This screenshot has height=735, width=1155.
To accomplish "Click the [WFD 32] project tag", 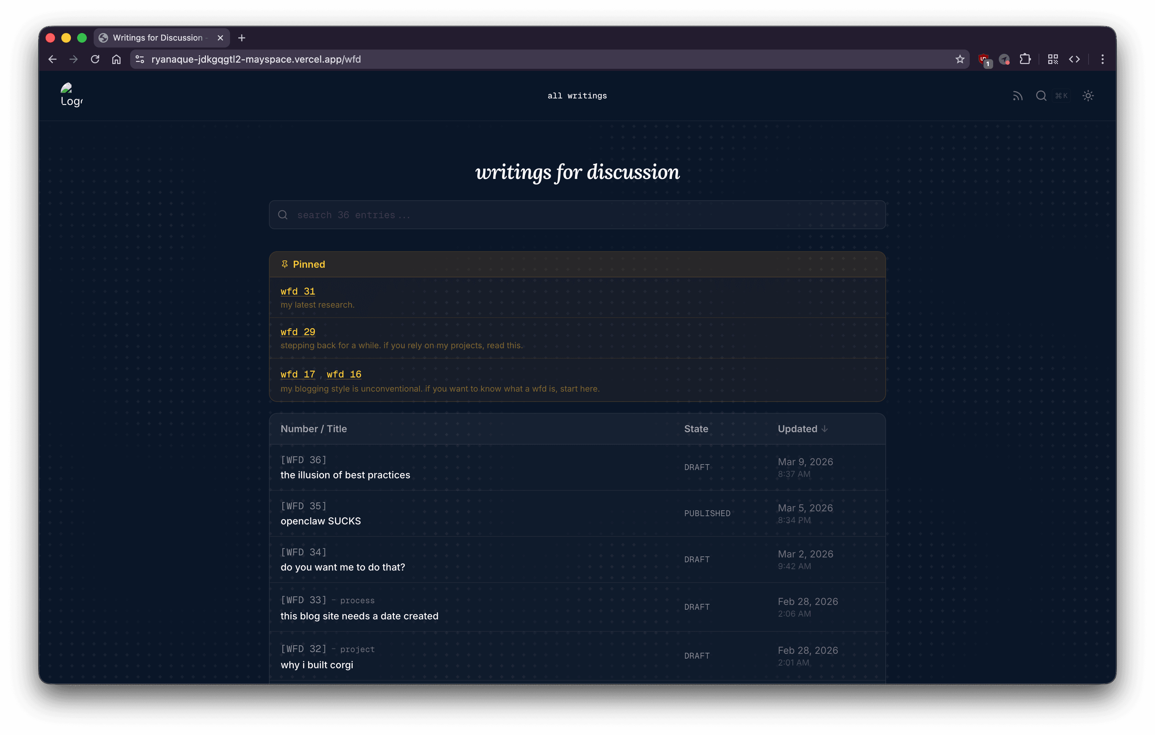I will click(x=357, y=649).
